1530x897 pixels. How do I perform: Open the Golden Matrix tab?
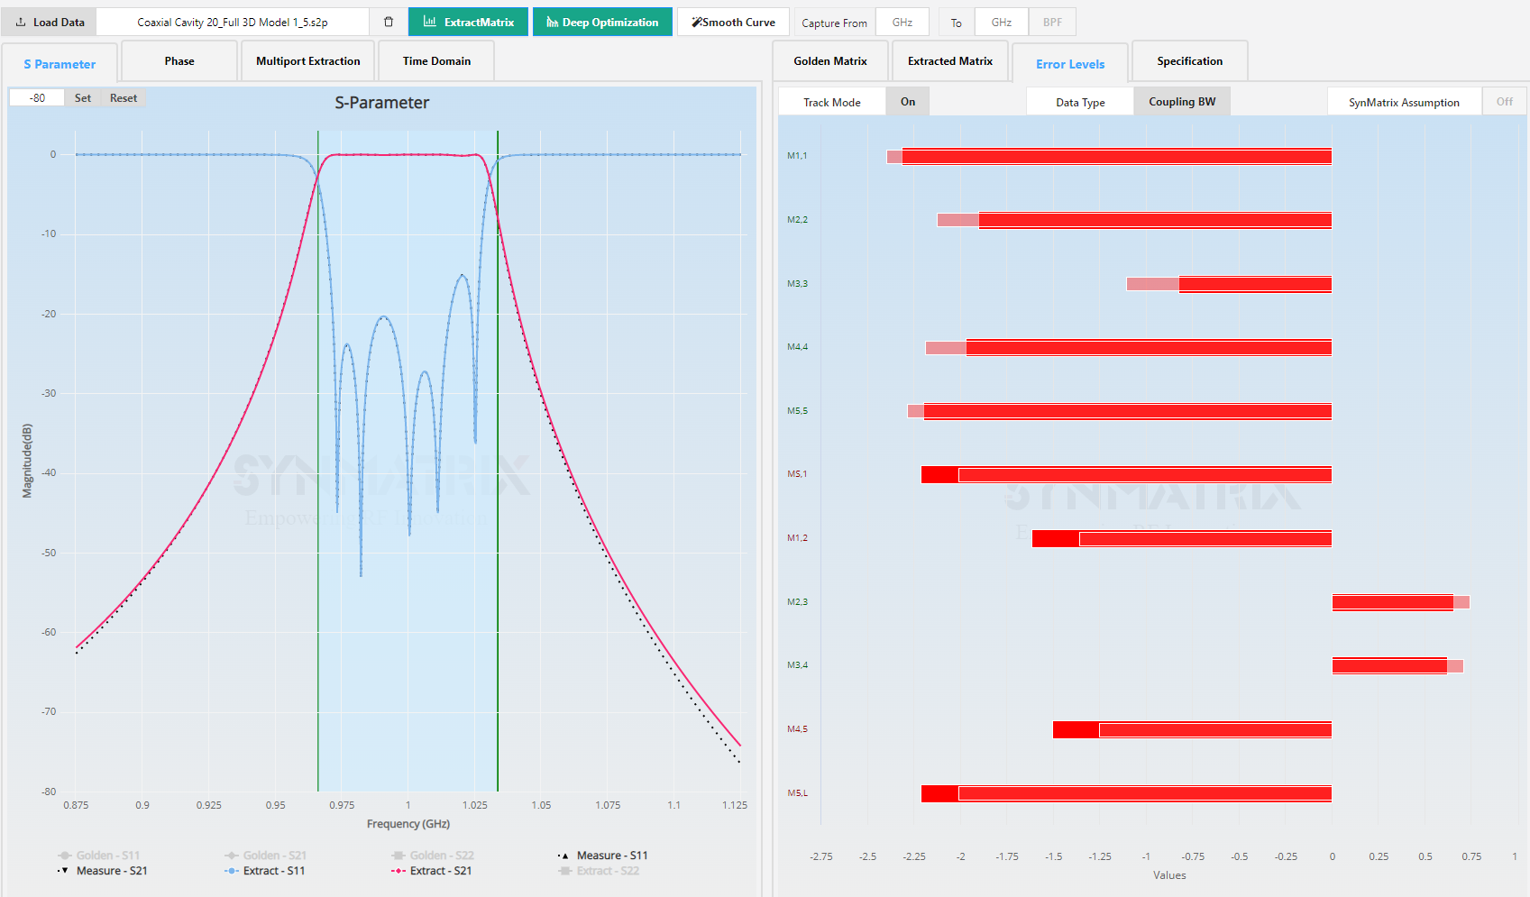[830, 61]
